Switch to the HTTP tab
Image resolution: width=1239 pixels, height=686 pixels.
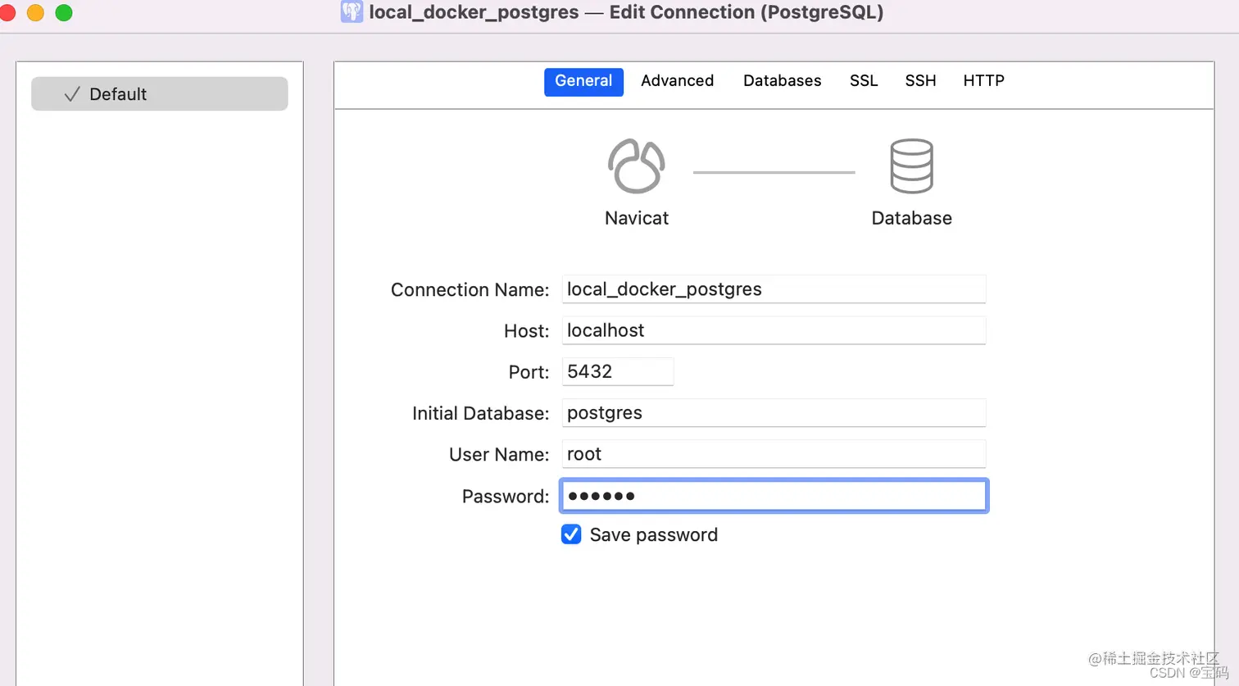tap(983, 80)
